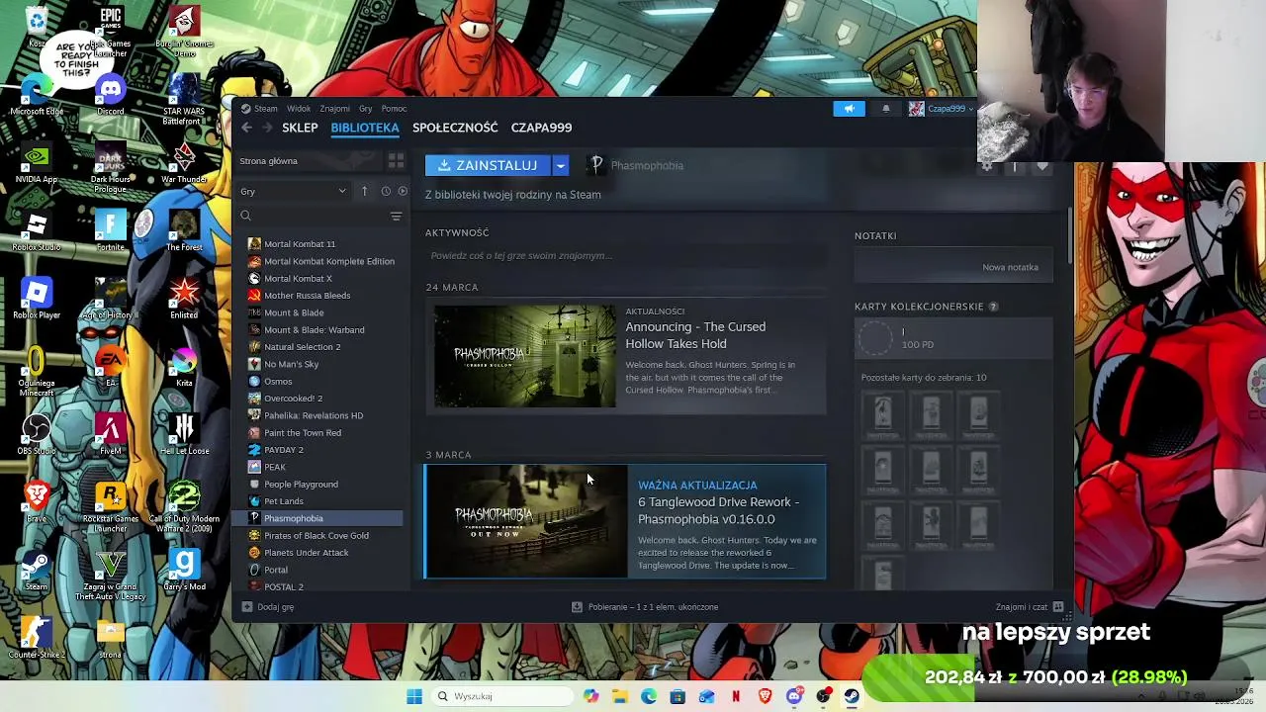Click the taskbar Wyszukaj search box
The height and width of the screenshot is (712, 1266).
501,696
